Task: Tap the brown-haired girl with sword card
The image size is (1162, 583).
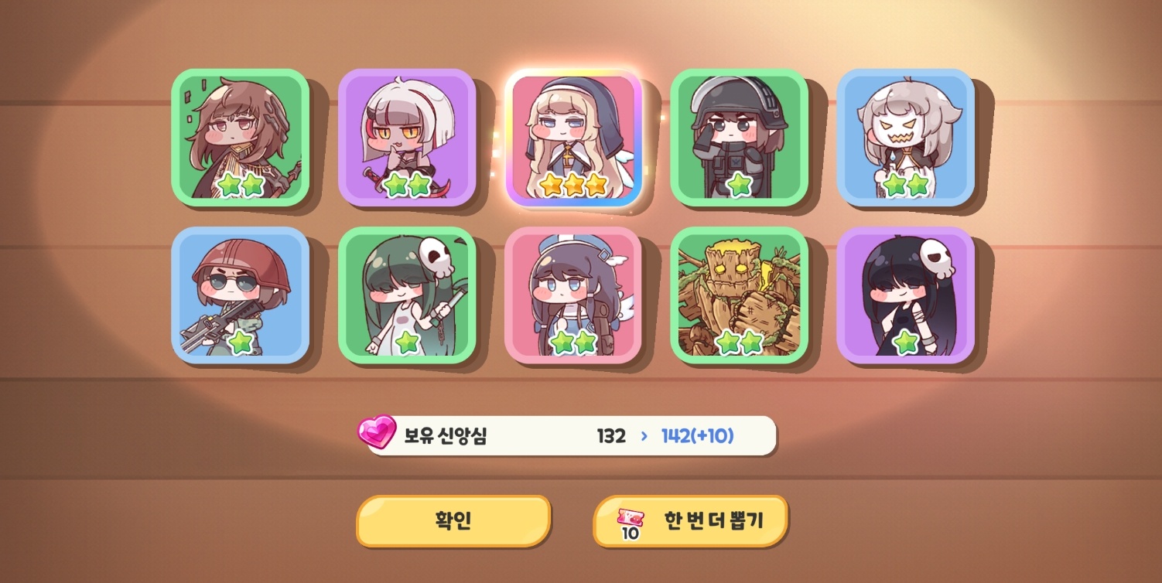Action: pyautogui.click(x=240, y=138)
